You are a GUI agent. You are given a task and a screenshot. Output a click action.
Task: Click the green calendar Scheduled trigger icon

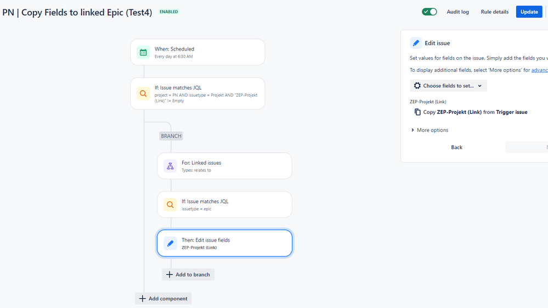143,53
